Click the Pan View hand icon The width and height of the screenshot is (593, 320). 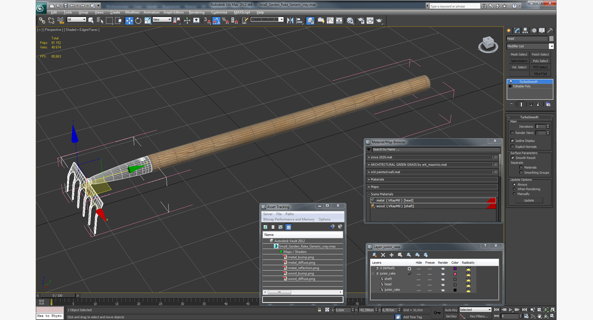click(x=539, y=316)
